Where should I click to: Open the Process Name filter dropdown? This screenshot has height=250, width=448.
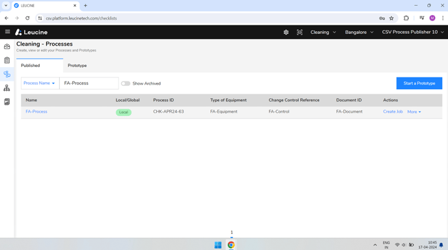[x=40, y=83]
